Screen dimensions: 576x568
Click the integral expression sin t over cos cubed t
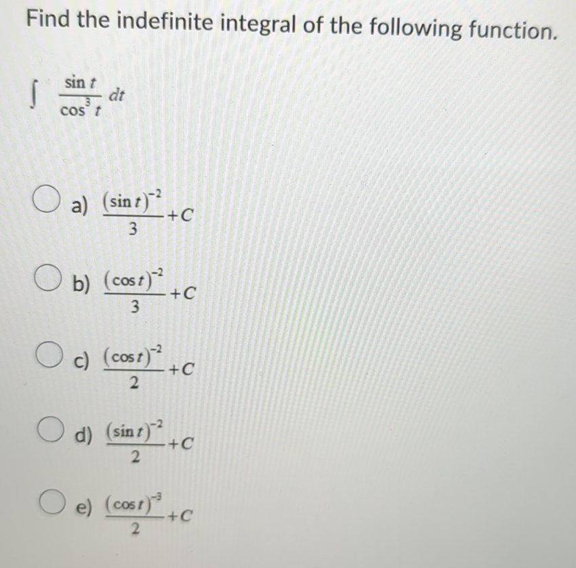click(77, 96)
